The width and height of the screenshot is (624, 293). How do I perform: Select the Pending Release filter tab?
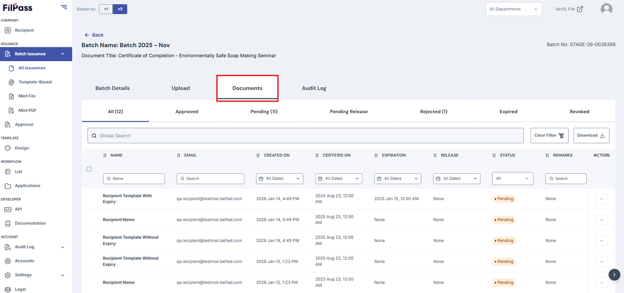(348, 111)
